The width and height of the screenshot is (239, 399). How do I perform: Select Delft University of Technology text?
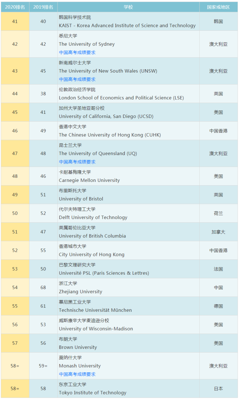[x=93, y=217]
